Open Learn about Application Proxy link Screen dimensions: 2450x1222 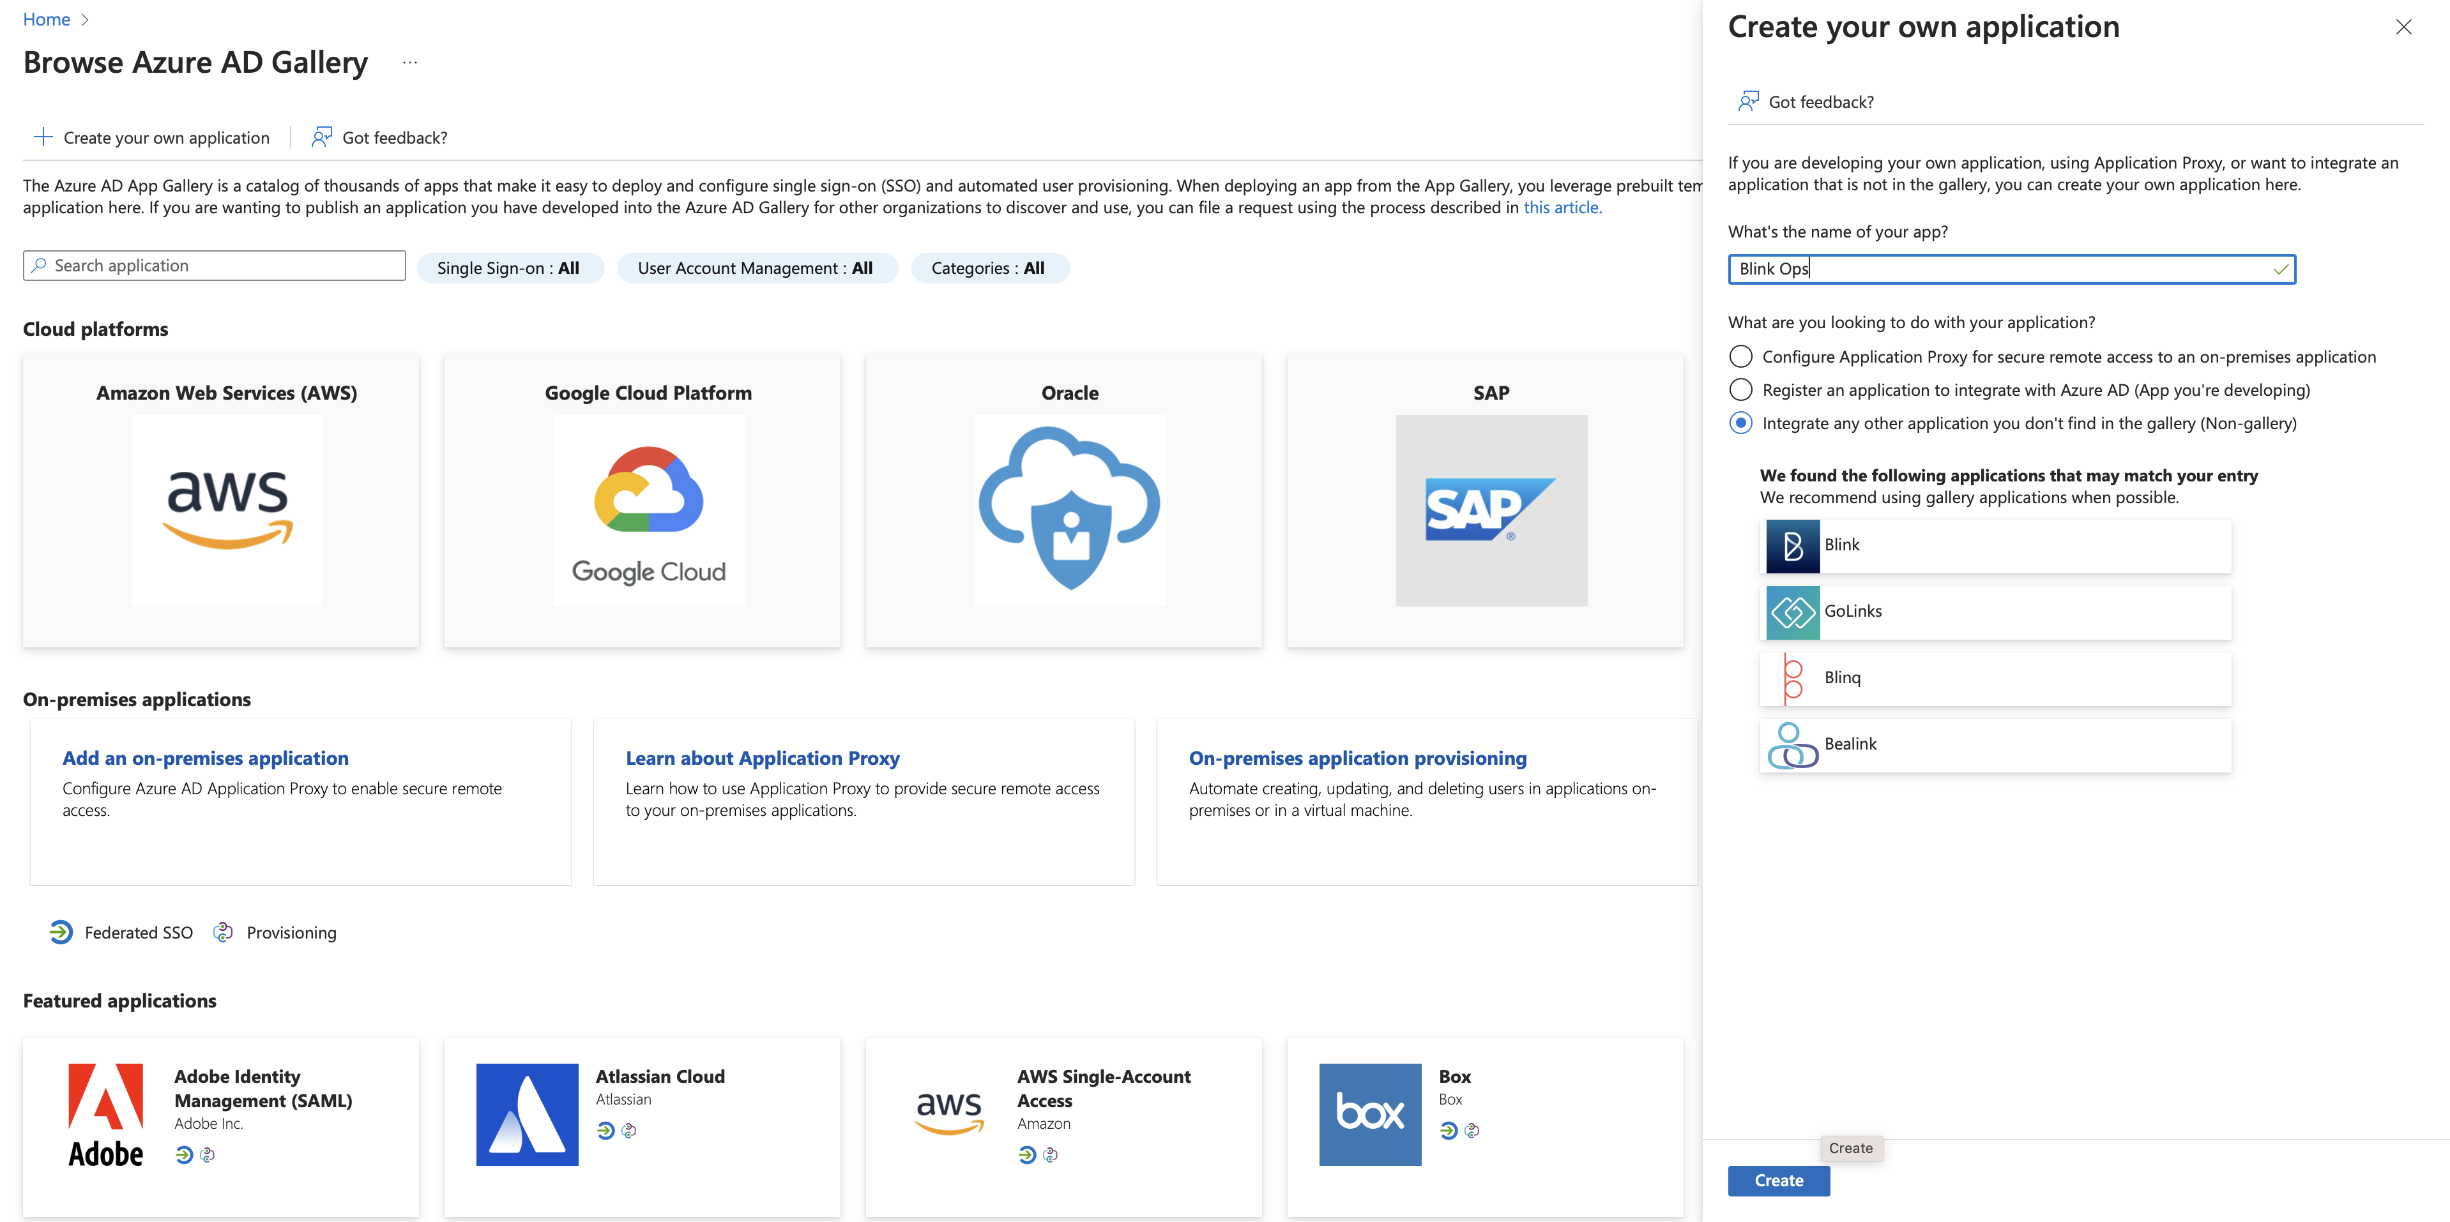coord(763,758)
